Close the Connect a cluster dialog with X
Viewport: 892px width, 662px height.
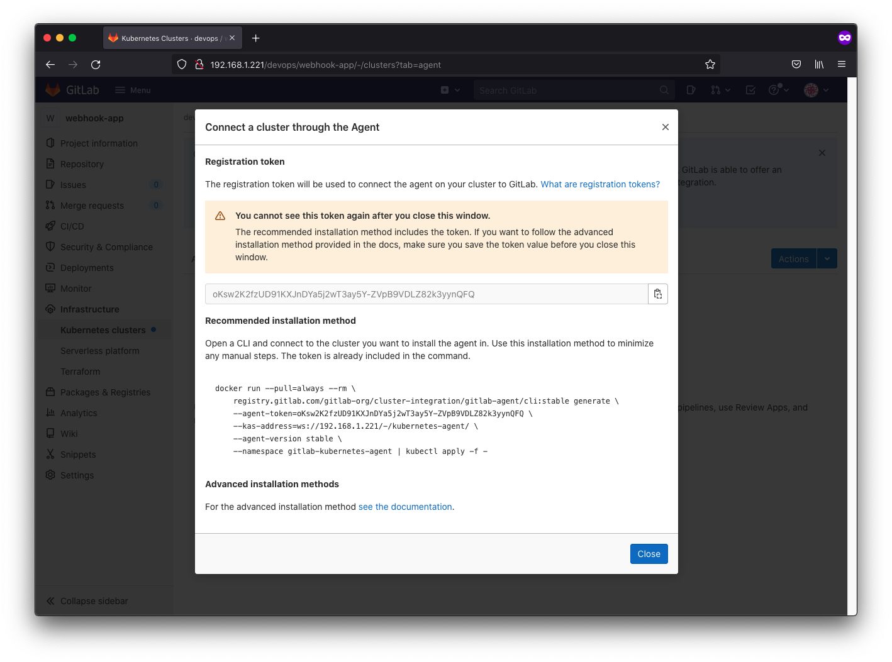pyautogui.click(x=665, y=127)
